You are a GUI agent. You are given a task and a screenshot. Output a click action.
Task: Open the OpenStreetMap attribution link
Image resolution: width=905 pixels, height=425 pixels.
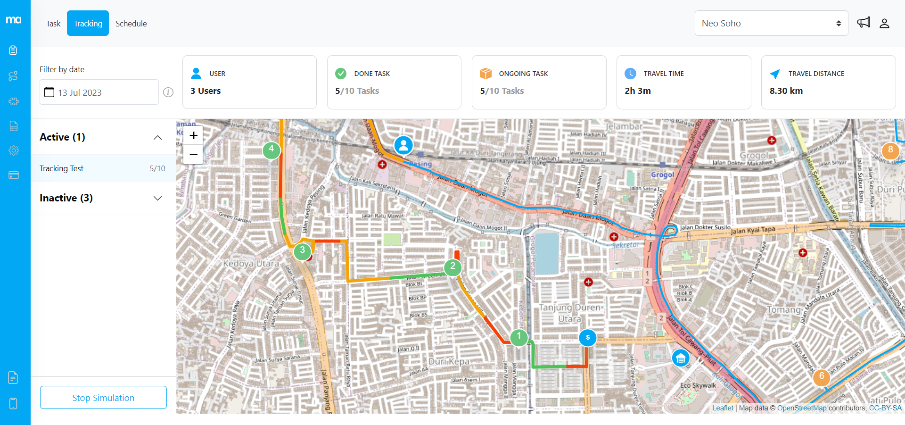pos(801,408)
